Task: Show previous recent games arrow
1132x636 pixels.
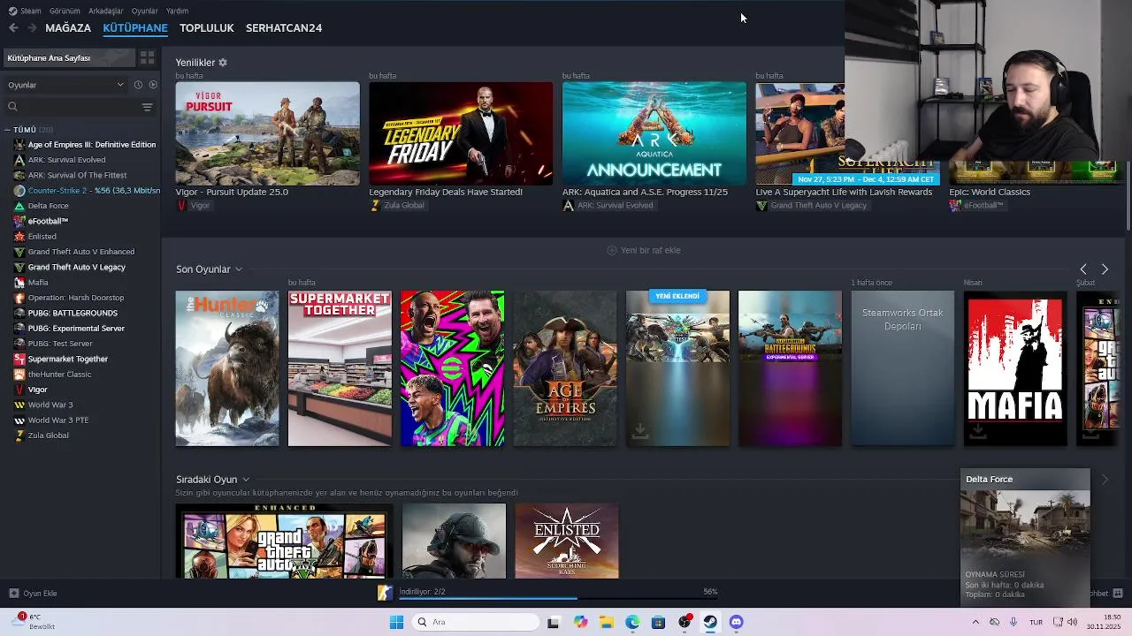Action: point(1083,269)
